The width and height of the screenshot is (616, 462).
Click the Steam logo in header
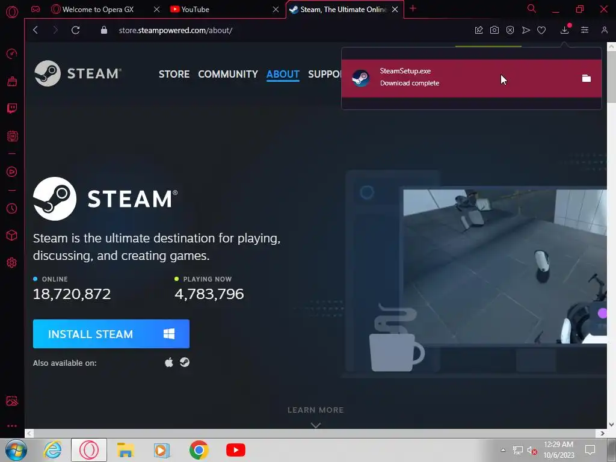pyautogui.click(x=78, y=73)
